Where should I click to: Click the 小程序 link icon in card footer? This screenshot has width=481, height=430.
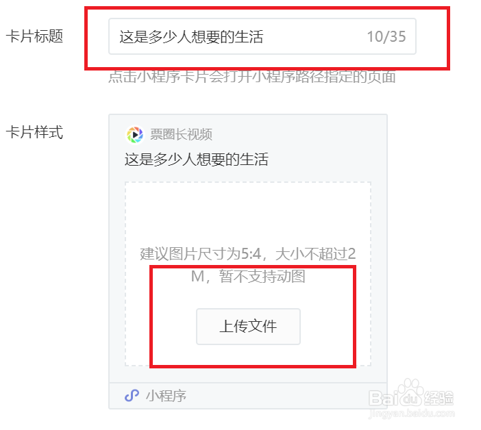tap(132, 395)
